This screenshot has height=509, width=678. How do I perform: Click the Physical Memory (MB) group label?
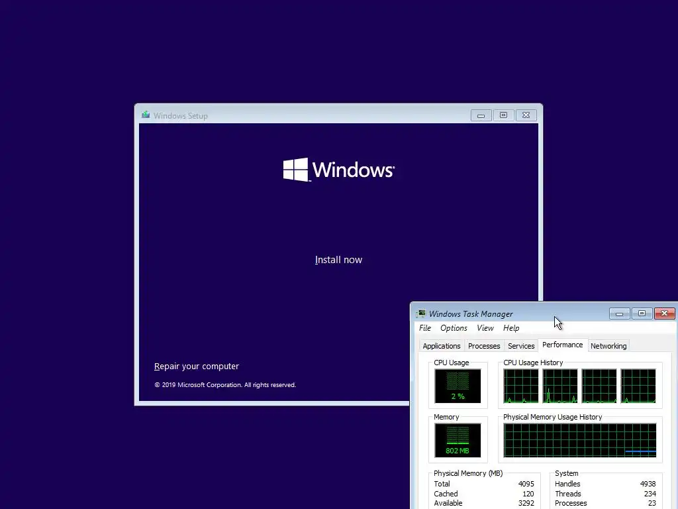click(x=468, y=473)
